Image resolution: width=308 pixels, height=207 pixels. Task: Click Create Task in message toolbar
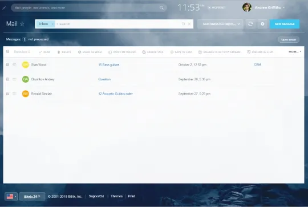click(153, 52)
